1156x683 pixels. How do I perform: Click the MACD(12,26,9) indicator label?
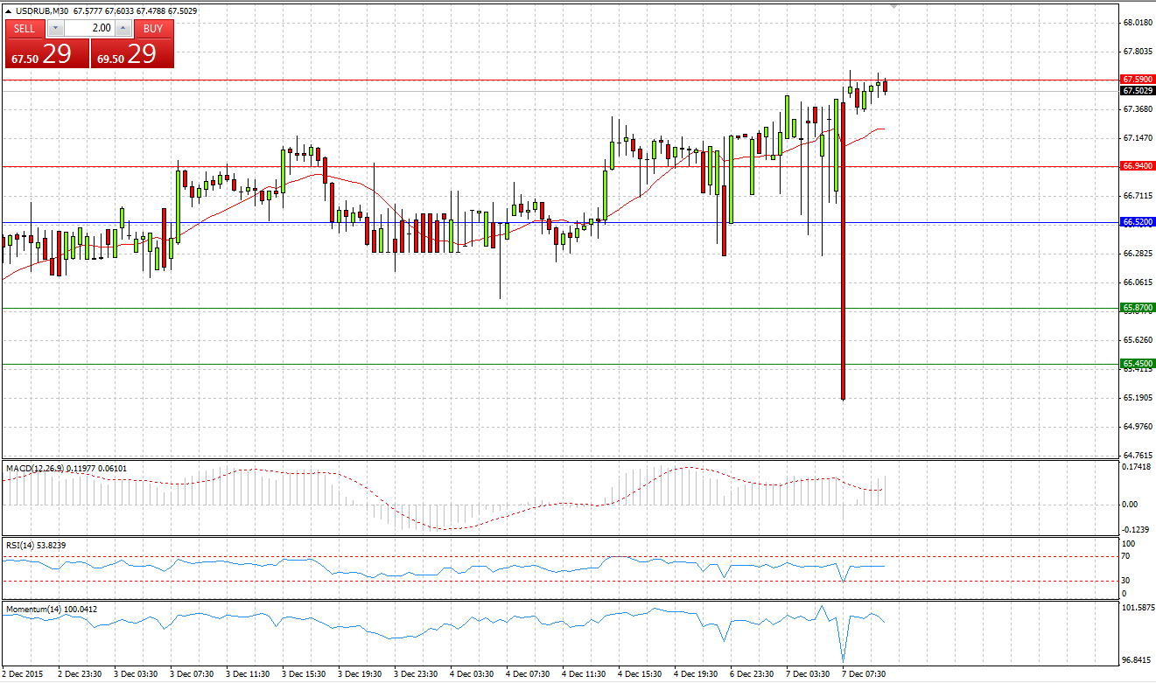pos(67,469)
